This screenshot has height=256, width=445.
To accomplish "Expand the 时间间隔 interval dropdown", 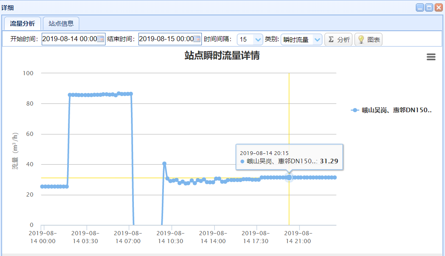I will click(258, 39).
